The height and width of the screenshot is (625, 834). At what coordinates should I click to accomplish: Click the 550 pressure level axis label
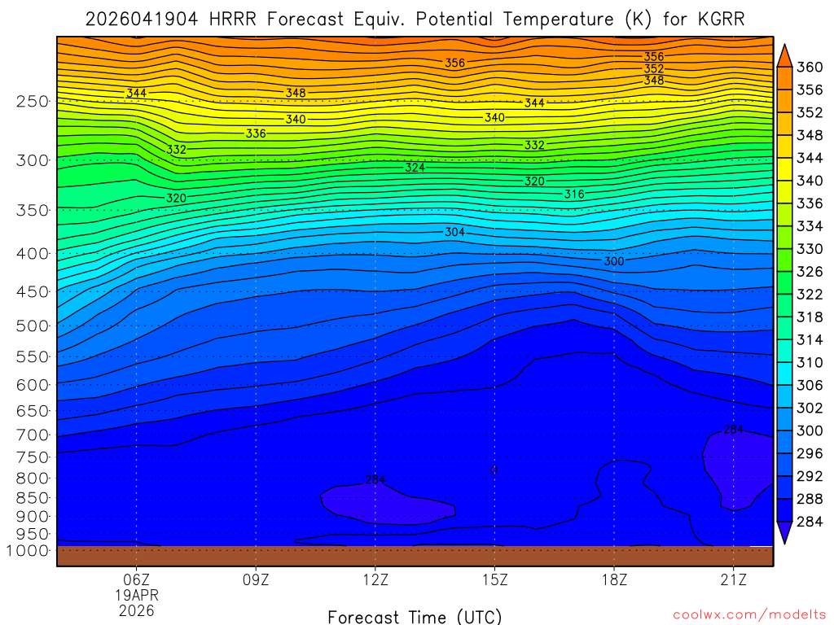coord(32,356)
